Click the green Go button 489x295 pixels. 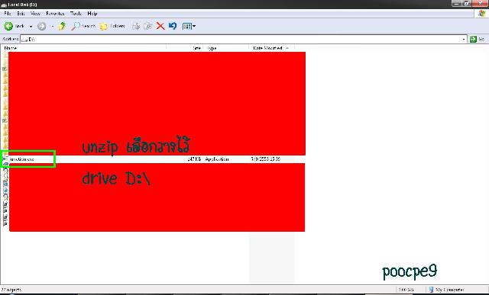(478, 39)
